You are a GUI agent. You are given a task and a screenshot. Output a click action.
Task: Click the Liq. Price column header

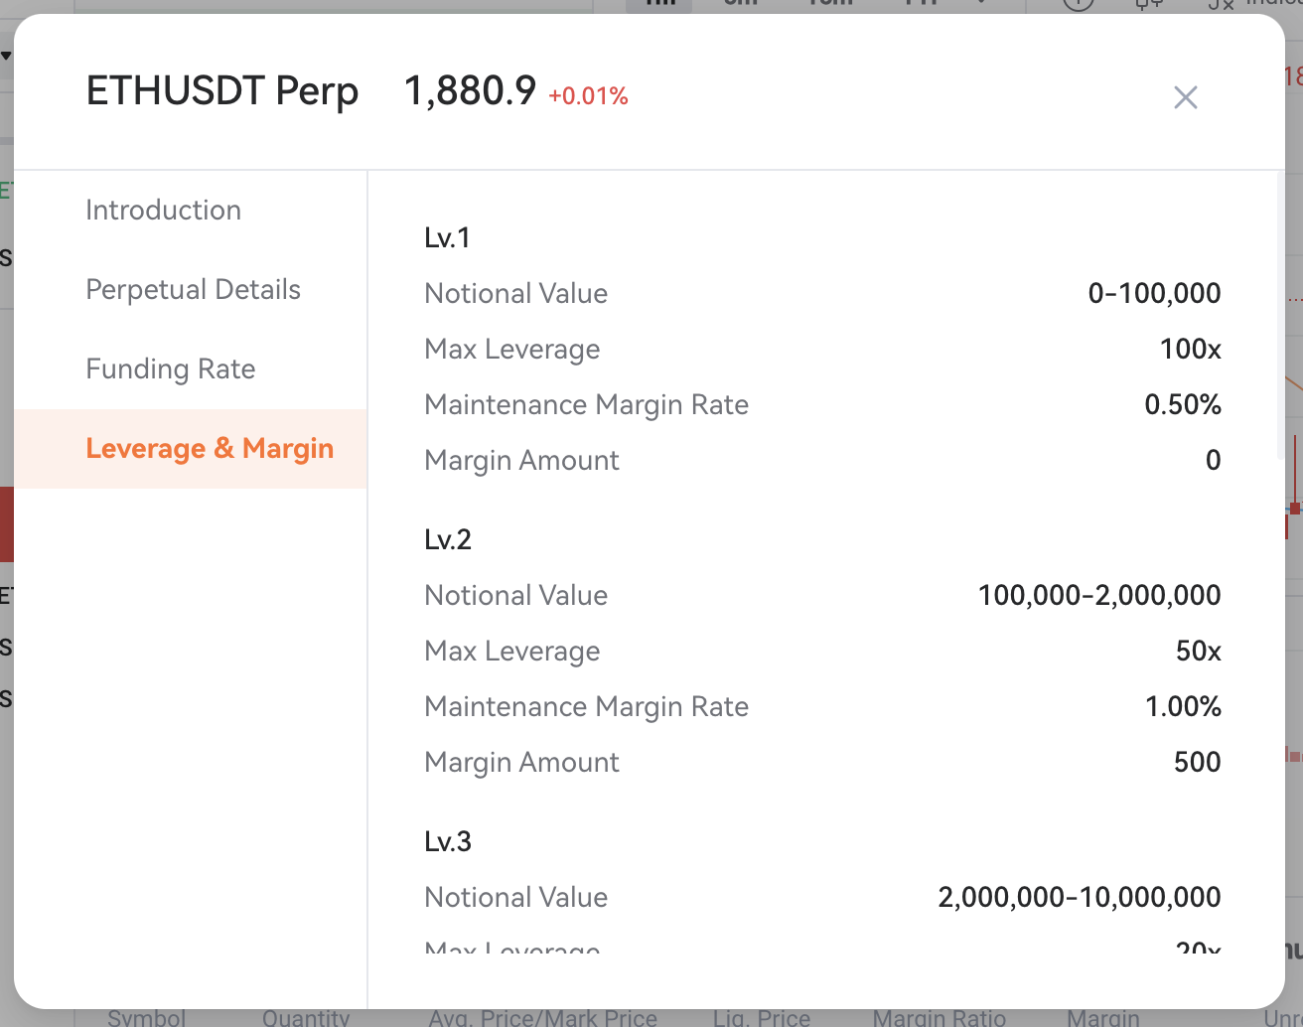761,1018
